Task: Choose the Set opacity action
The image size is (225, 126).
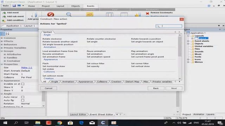Action: (x=93, y=66)
